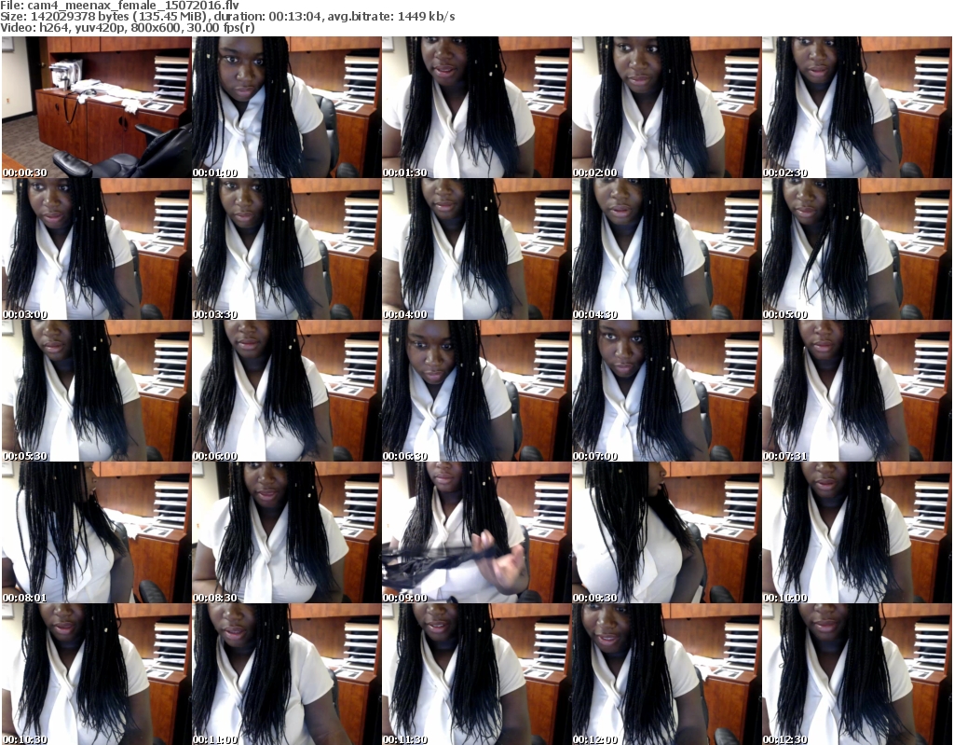This screenshot has height=745, width=954.
Task: Click the thumbnail with timestamp 00:10:30
Action: (x=96, y=674)
